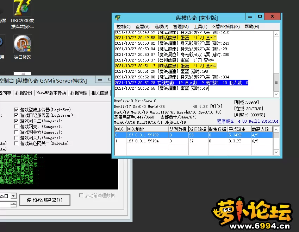This screenshot has height=232, width=299.
Task: Click the 最高人数 column header
Action: [262, 129]
